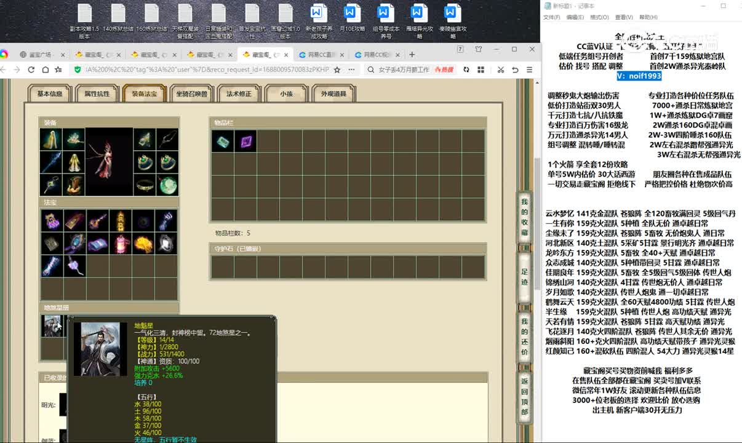This screenshot has width=742, height=443.
Task: Click the 我的收藏 sidebar button
Action: [x=525, y=217]
